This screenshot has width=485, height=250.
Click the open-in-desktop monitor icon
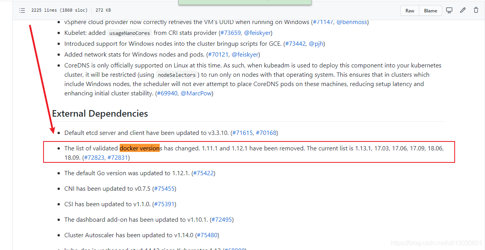pyautogui.click(x=449, y=10)
